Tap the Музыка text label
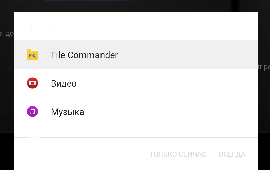 [68, 111]
